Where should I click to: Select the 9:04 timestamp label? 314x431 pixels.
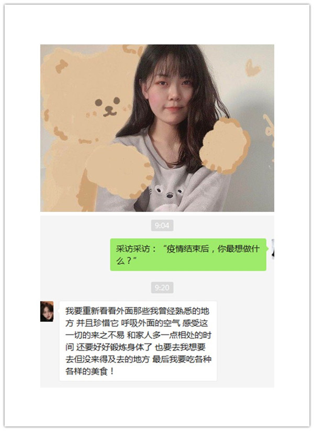tap(162, 225)
